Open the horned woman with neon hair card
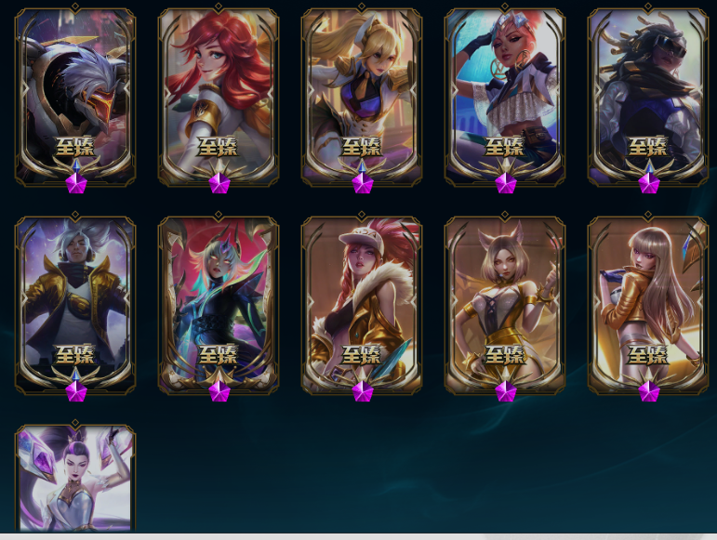The image size is (717, 540). (219, 305)
